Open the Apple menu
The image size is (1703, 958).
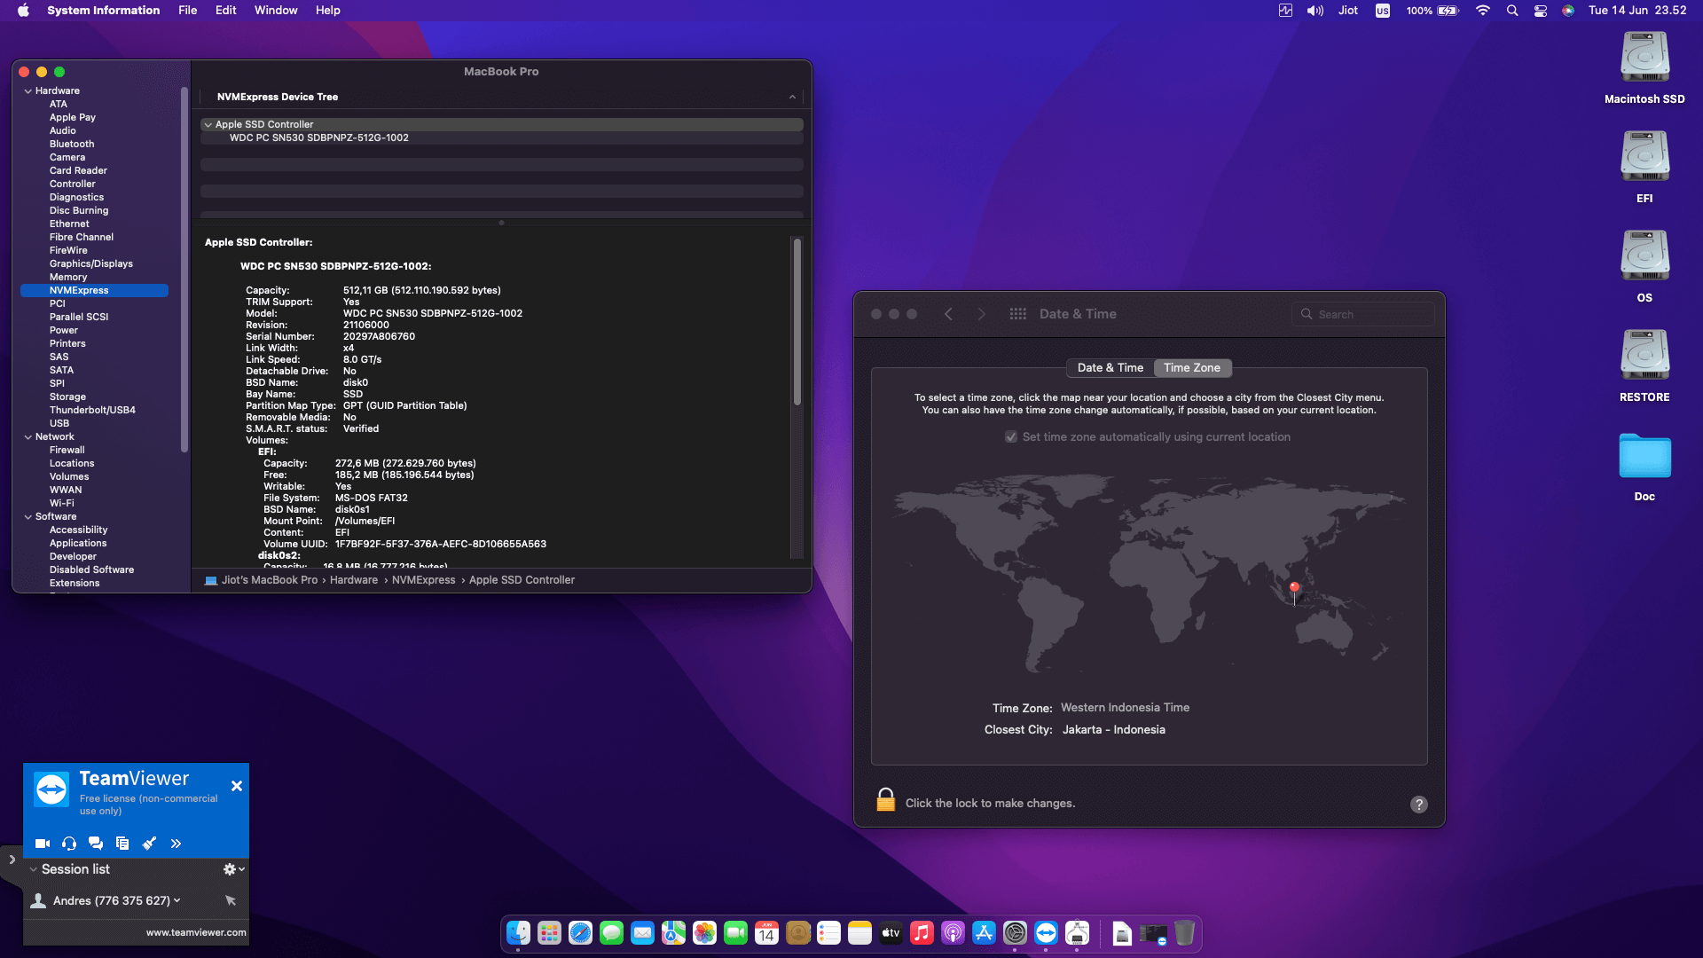click(24, 11)
